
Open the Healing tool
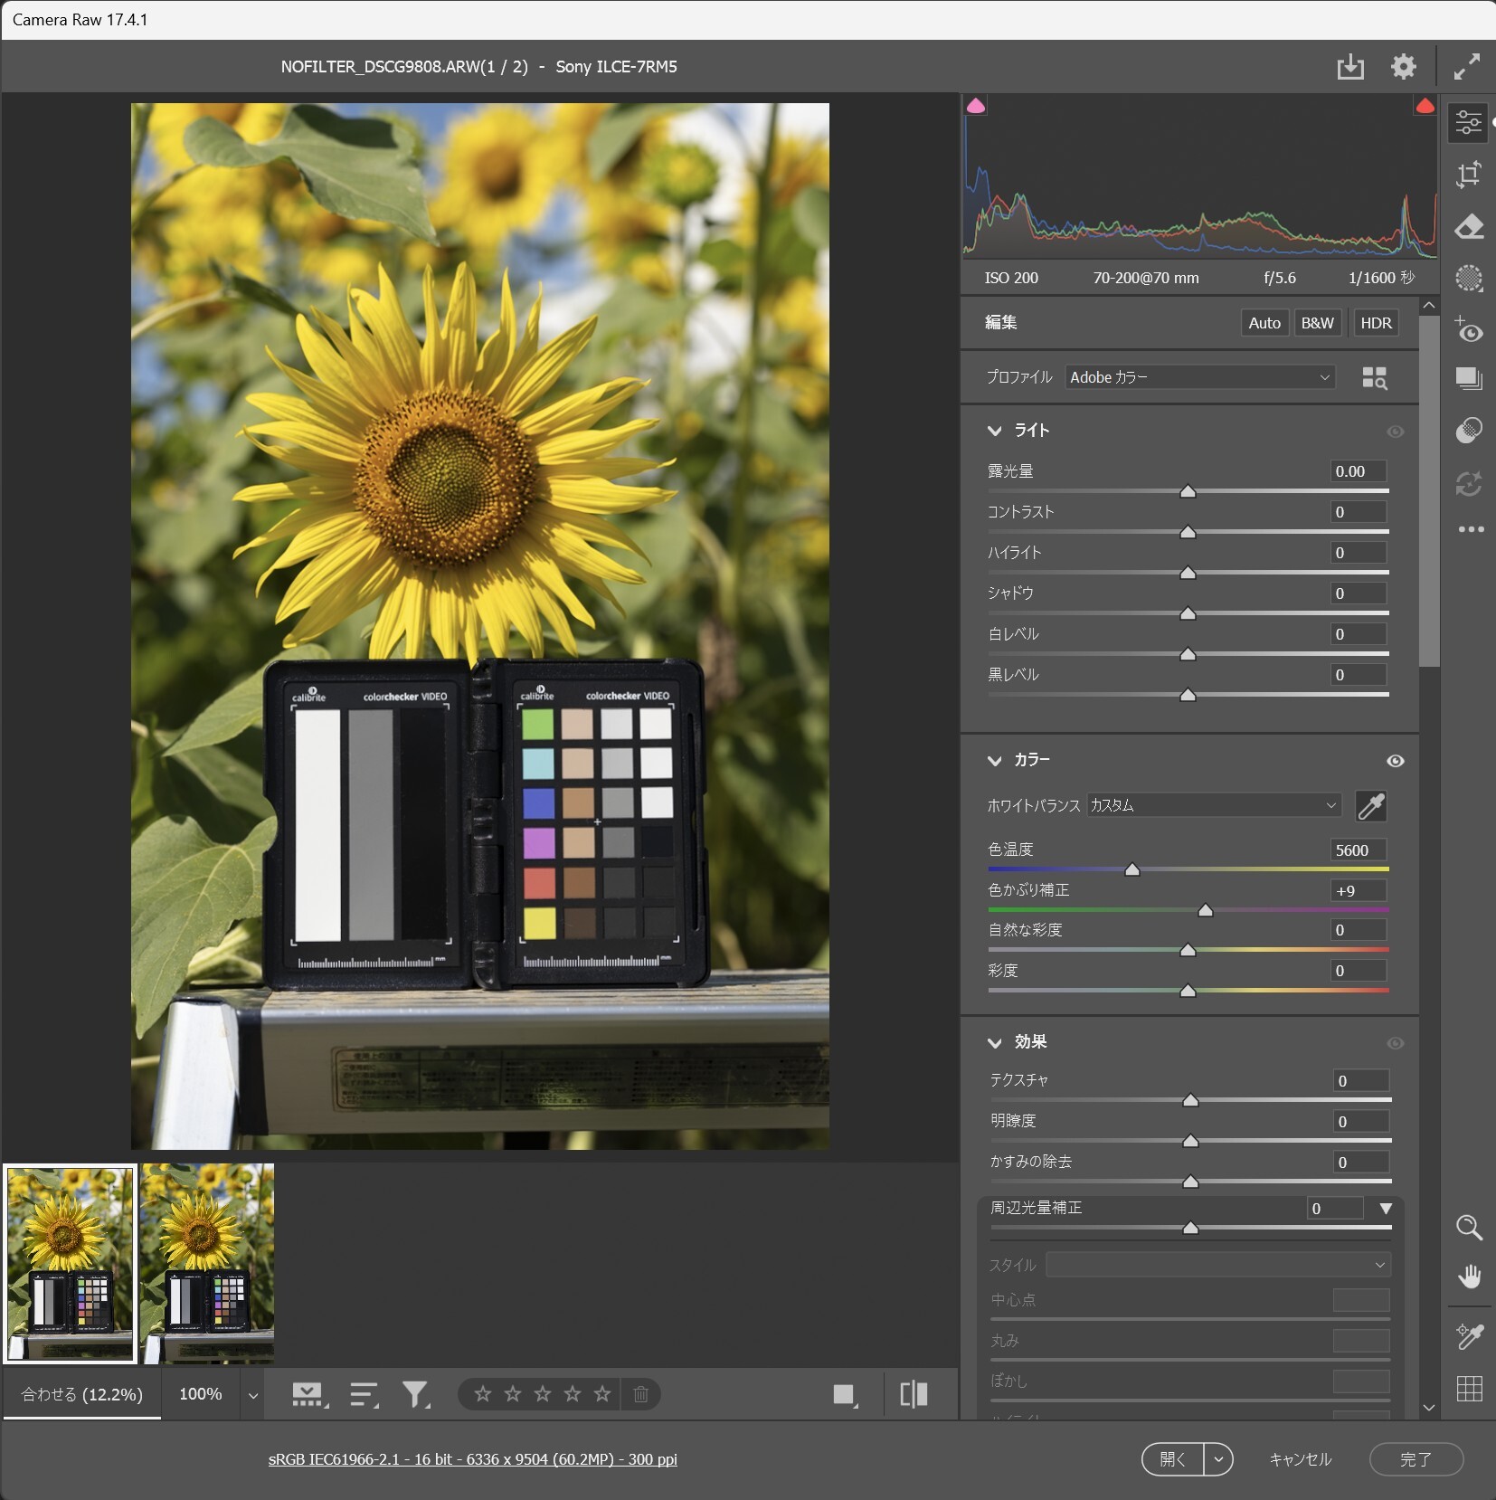1468,227
